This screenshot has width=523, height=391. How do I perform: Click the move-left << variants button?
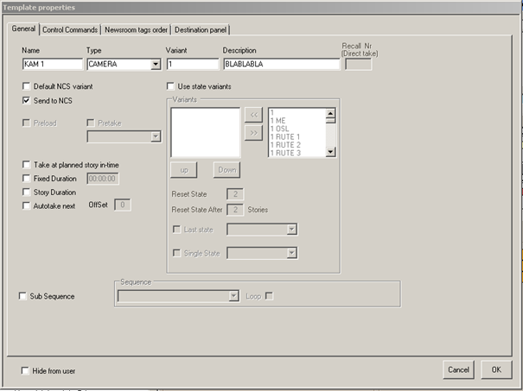pos(253,115)
